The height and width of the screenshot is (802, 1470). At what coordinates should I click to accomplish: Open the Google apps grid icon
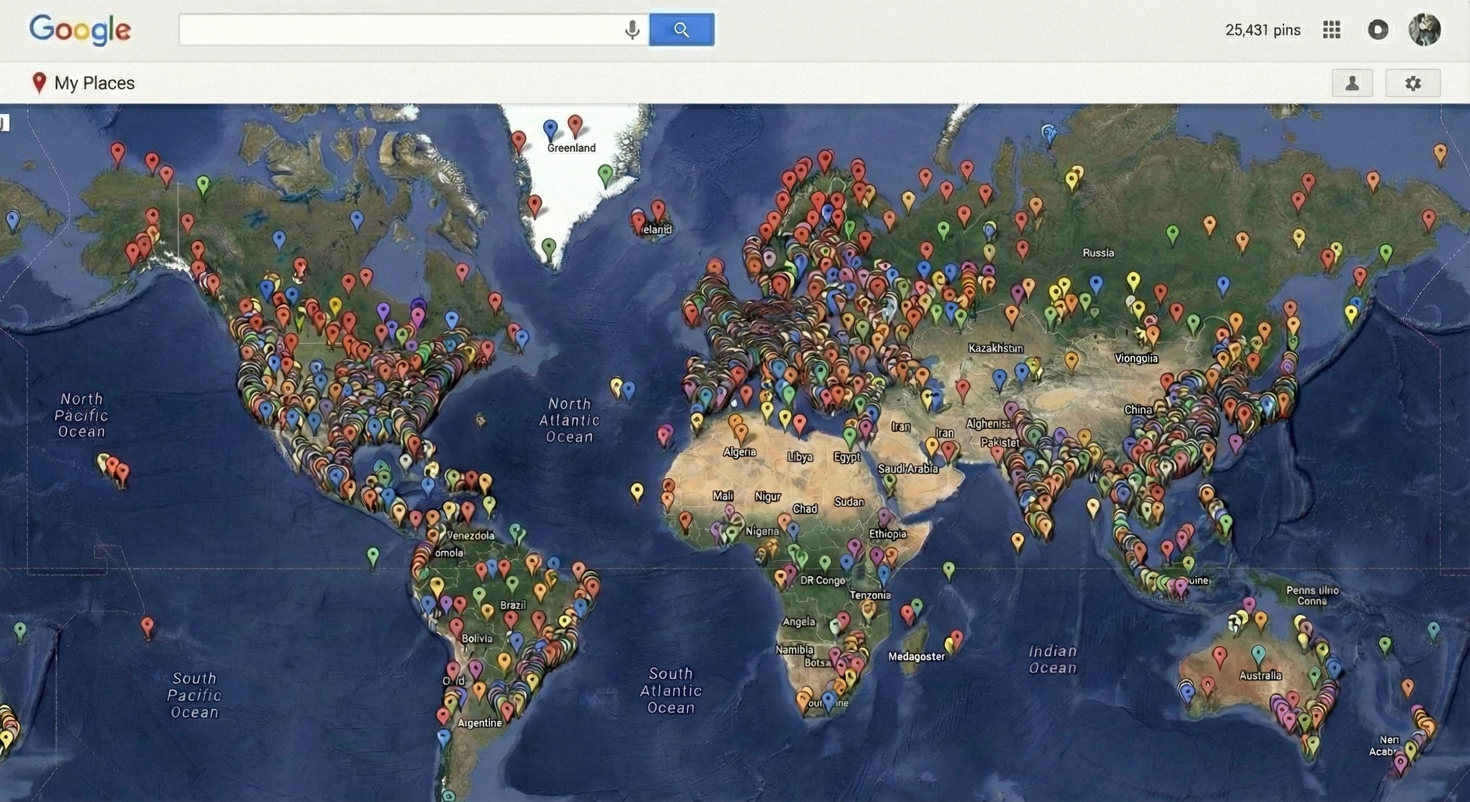coord(1331,30)
